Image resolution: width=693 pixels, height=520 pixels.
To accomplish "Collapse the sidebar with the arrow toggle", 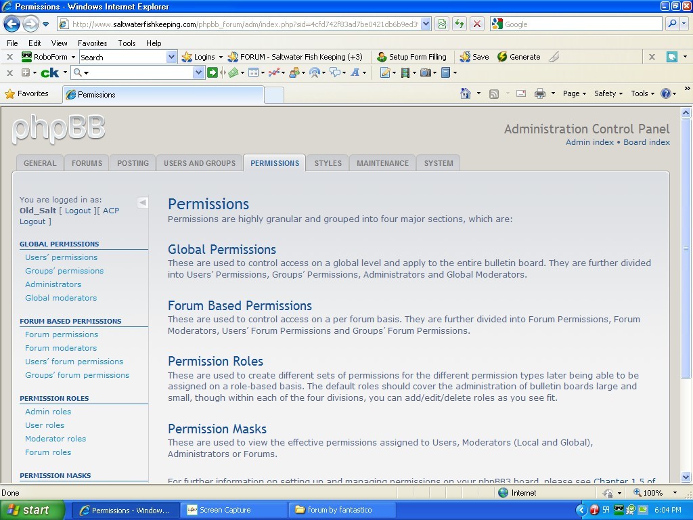I will pos(142,202).
